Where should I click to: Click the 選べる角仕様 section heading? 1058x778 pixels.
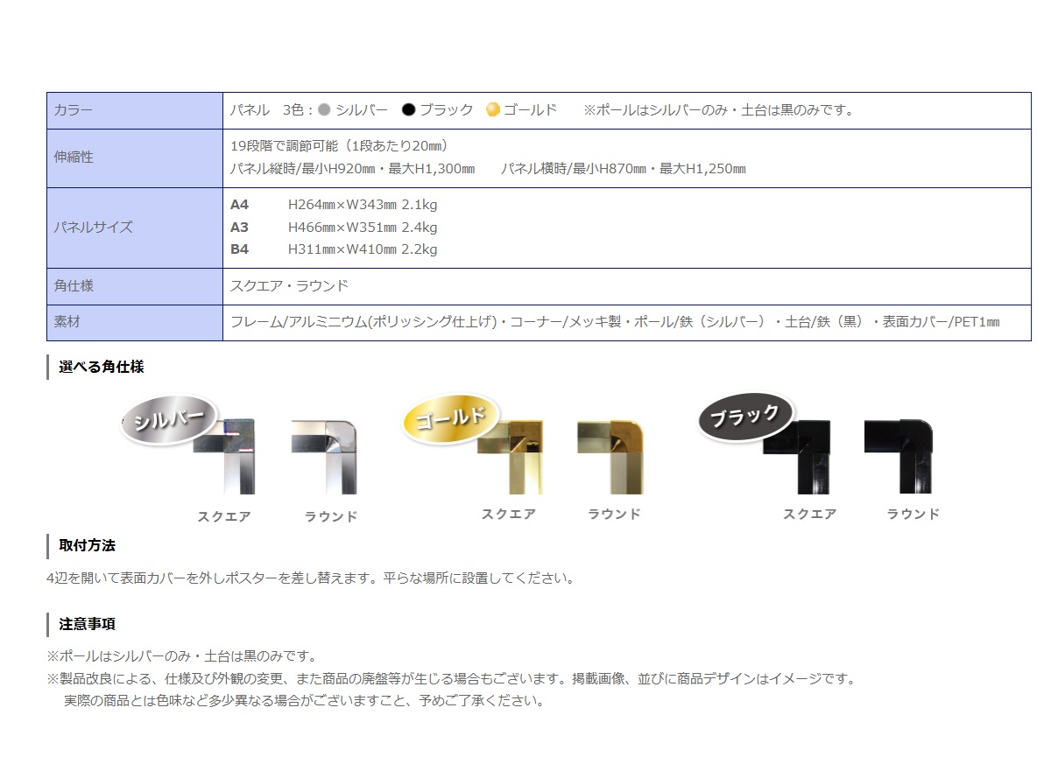101,367
